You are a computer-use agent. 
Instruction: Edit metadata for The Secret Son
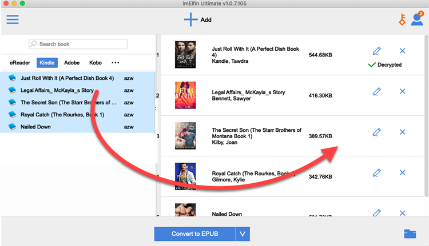point(377,132)
